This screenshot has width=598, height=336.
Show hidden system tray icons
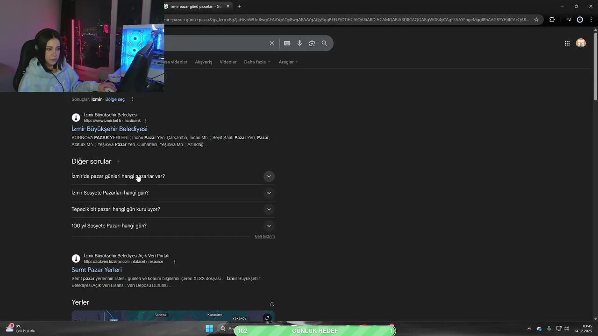(529, 329)
